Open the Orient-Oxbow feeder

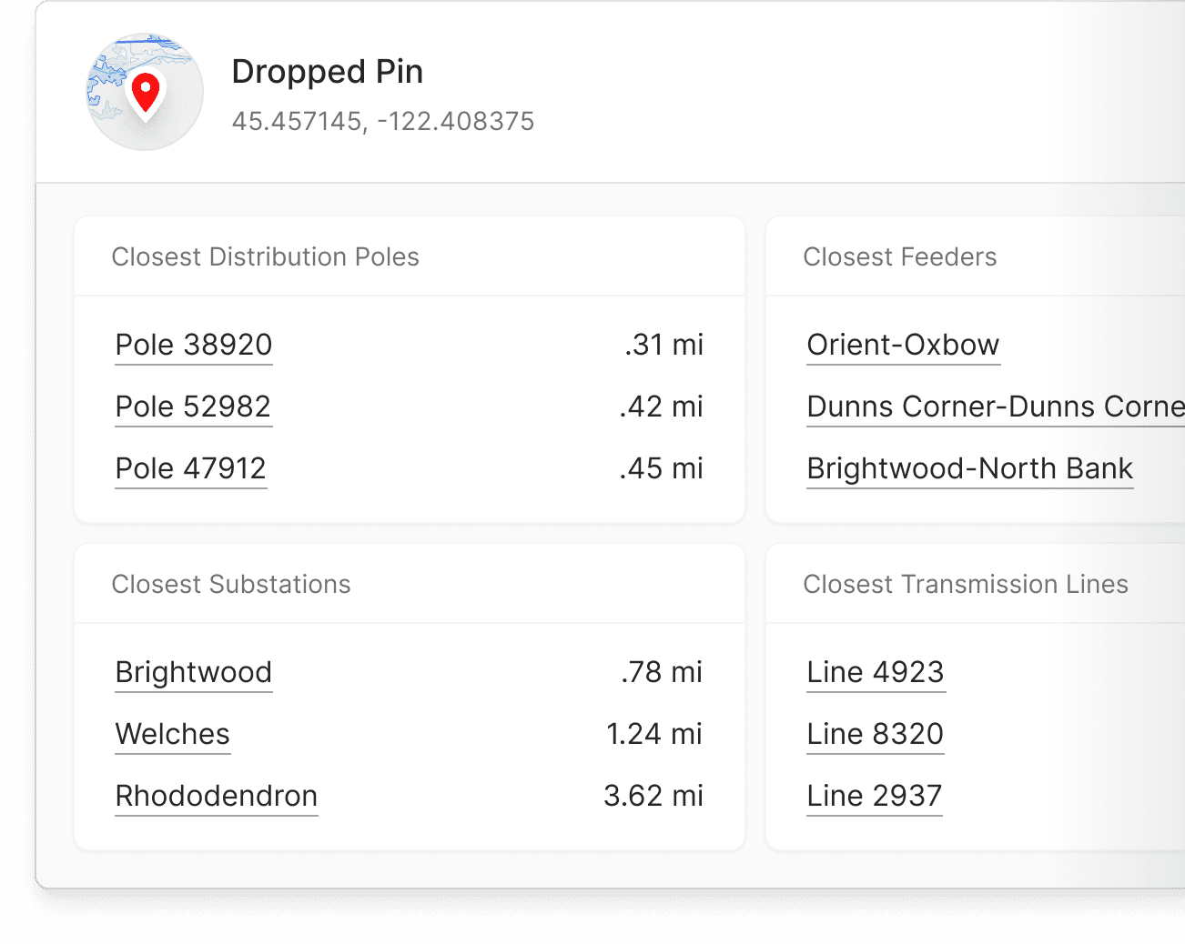(x=902, y=345)
